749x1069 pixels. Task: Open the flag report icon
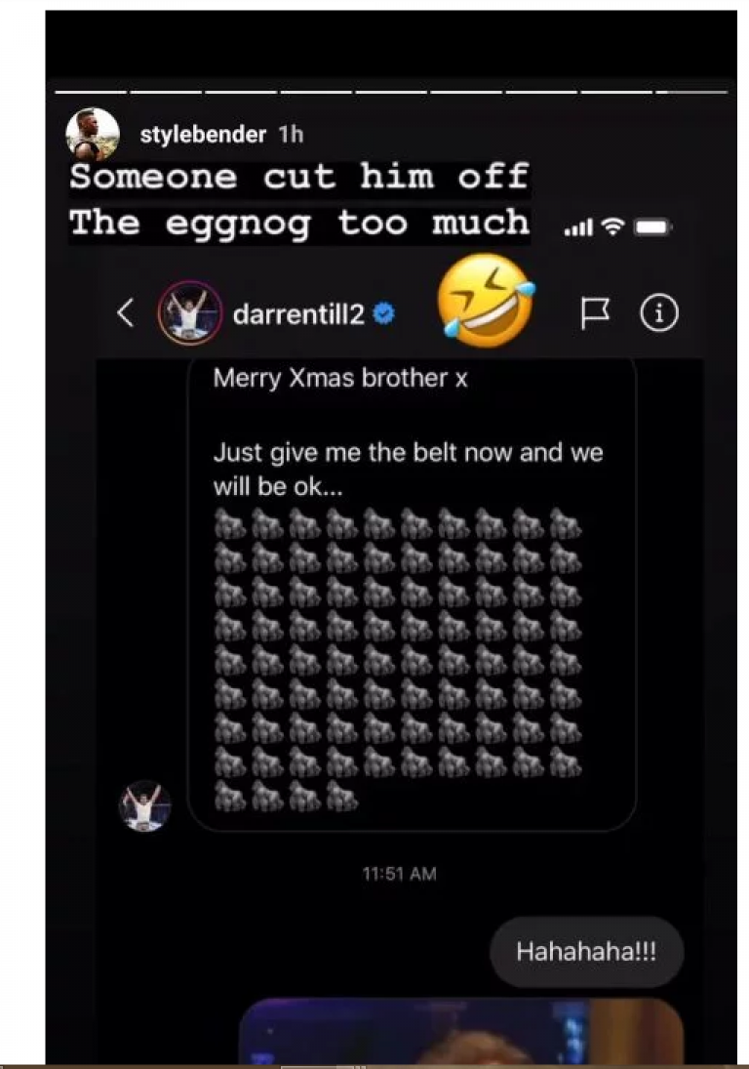[x=595, y=313]
